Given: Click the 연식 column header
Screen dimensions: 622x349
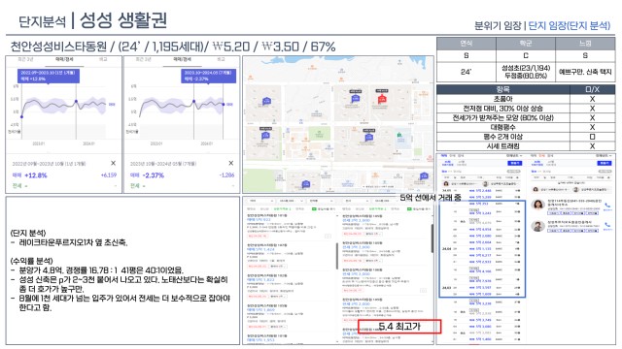Looking at the screenshot, I should coord(466,44).
